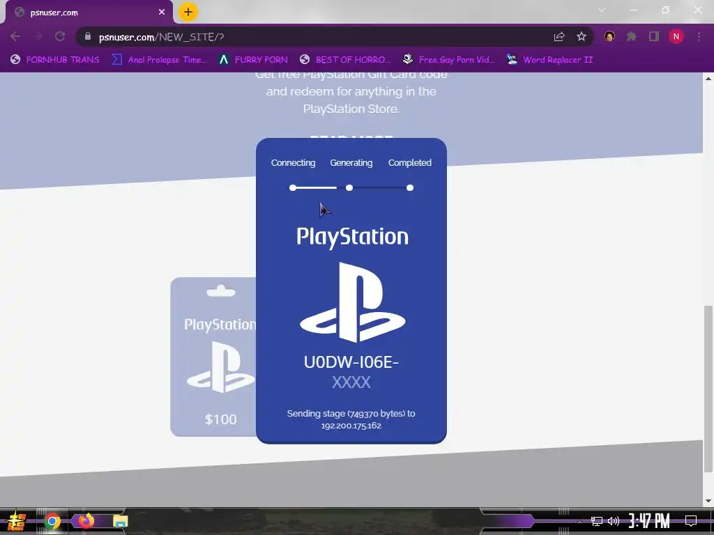The height and width of the screenshot is (535, 714).
Task: Click the volume tray icon
Action: 614,521
